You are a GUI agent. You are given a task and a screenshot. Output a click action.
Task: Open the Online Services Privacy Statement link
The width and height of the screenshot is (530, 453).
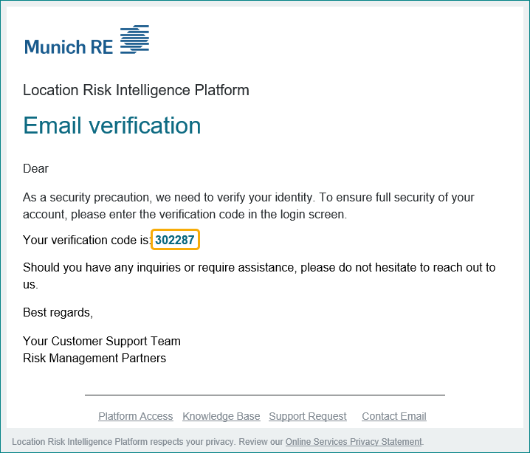tap(354, 442)
